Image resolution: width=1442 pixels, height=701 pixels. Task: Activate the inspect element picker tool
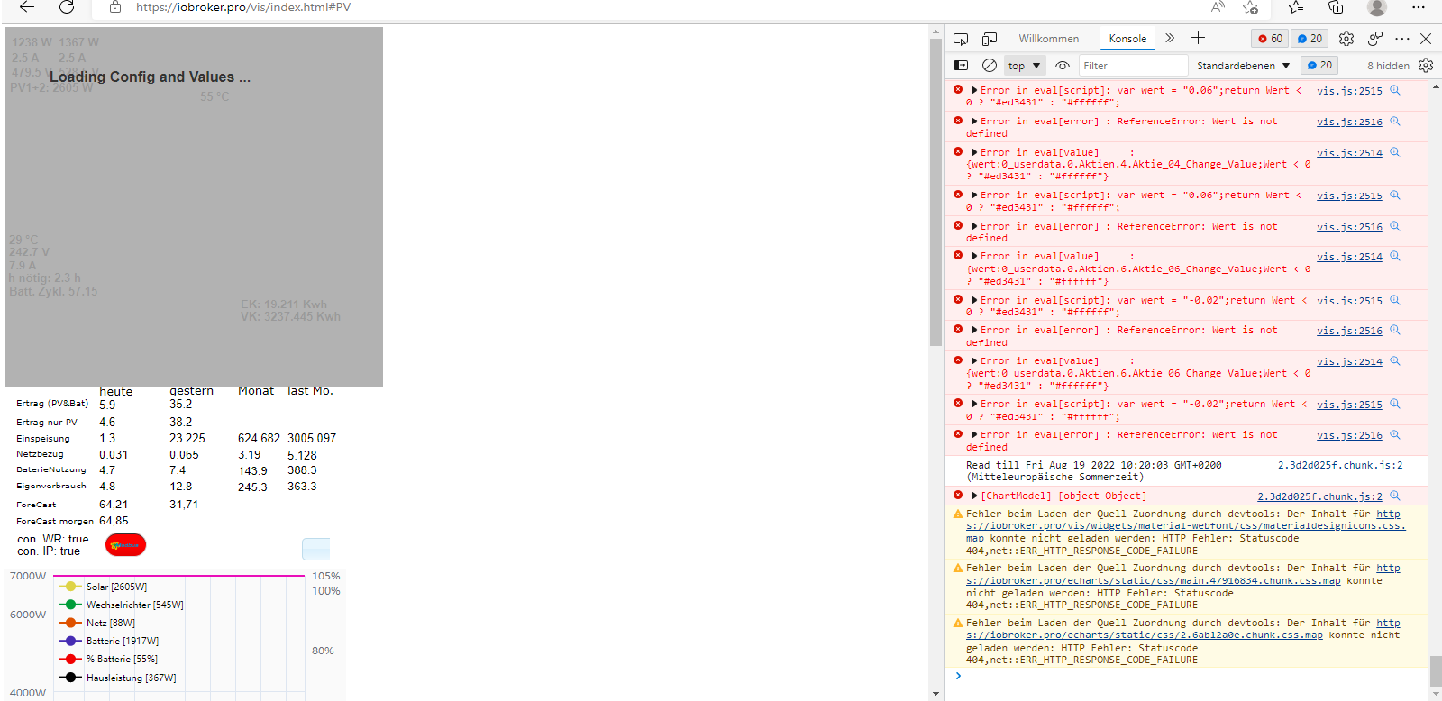coord(961,39)
